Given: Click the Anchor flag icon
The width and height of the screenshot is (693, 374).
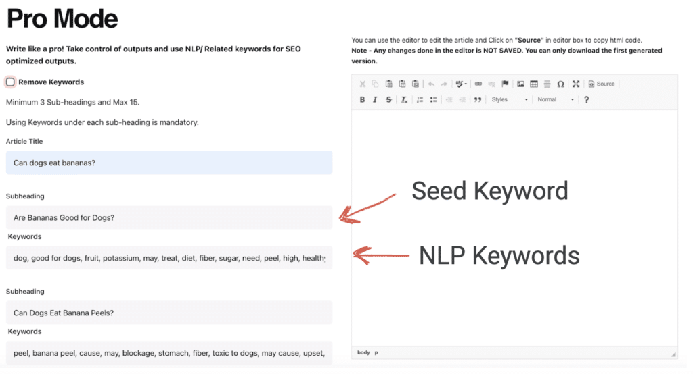Looking at the screenshot, I should [x=505, y=84].
